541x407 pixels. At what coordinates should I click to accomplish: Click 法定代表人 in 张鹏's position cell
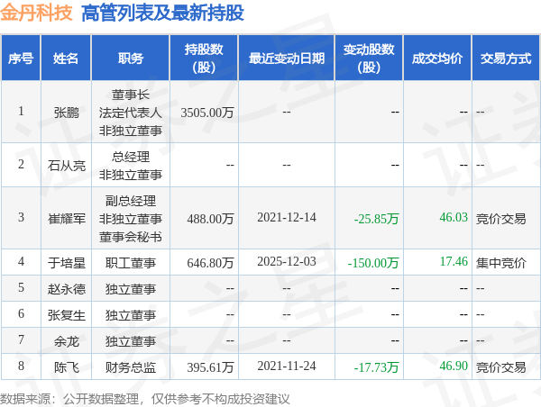click(x=131, y=113)
